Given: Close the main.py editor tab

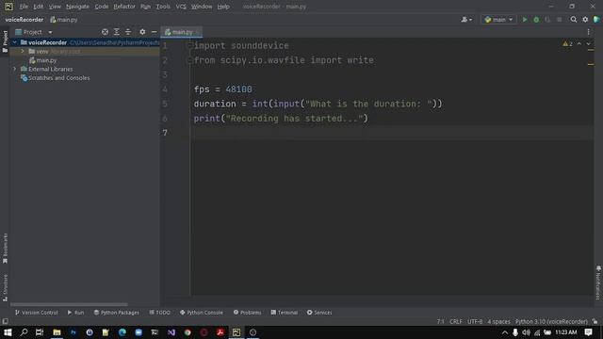Looking at the screenshot, I should 197,32.
